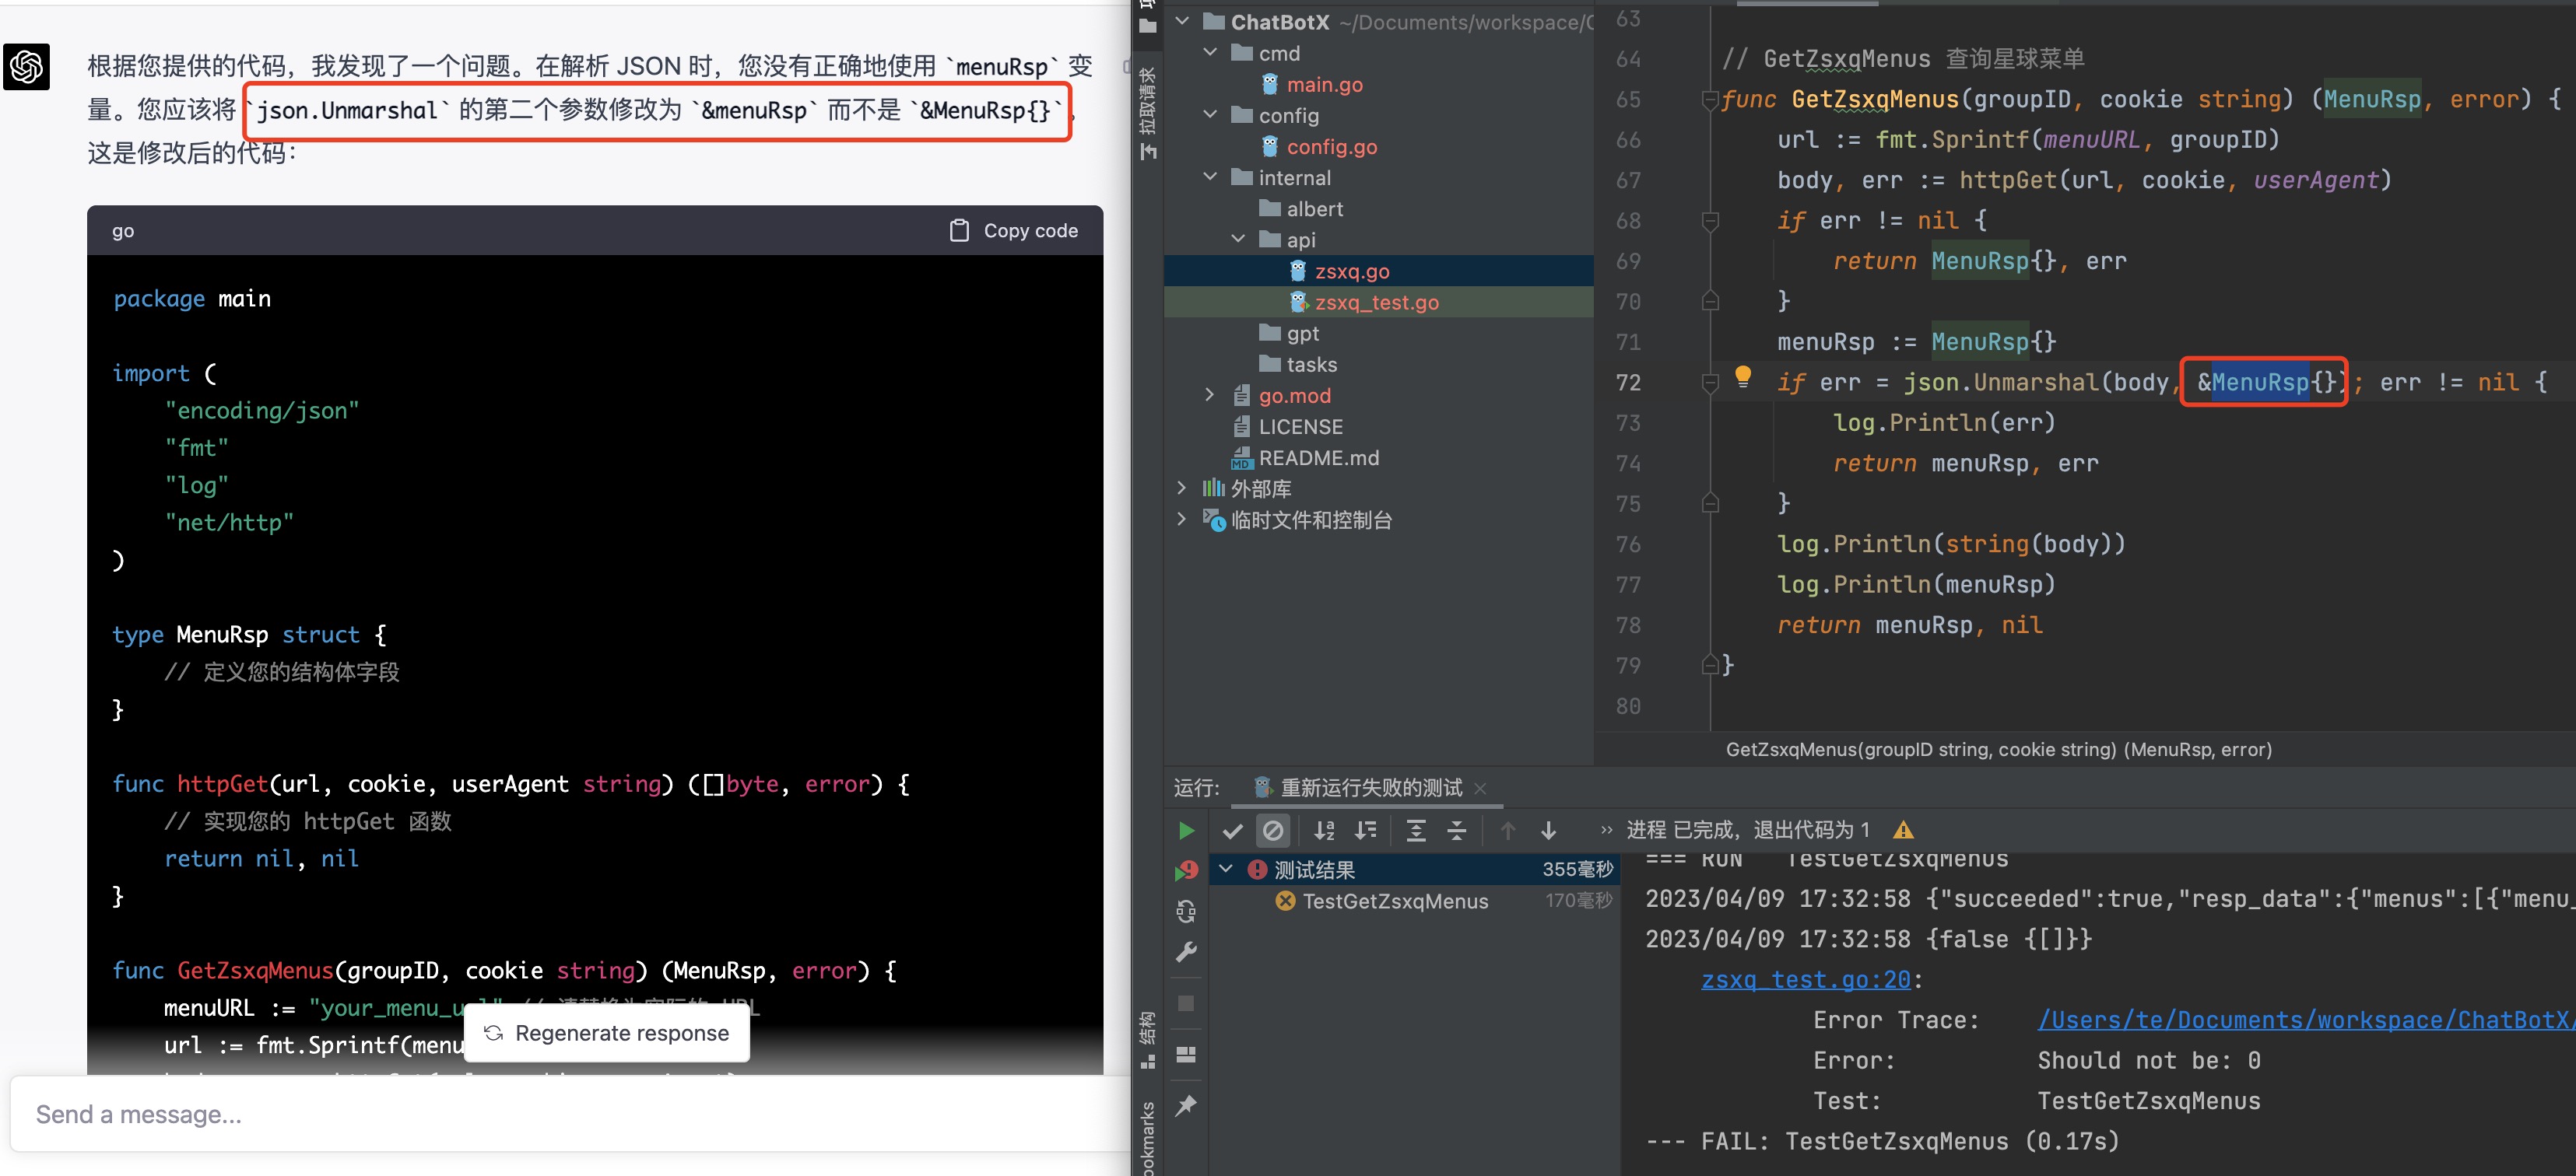This screenshot has height=1176, width=2576.
Task: Click Regenerate response button
Action: pos(607,1032)
